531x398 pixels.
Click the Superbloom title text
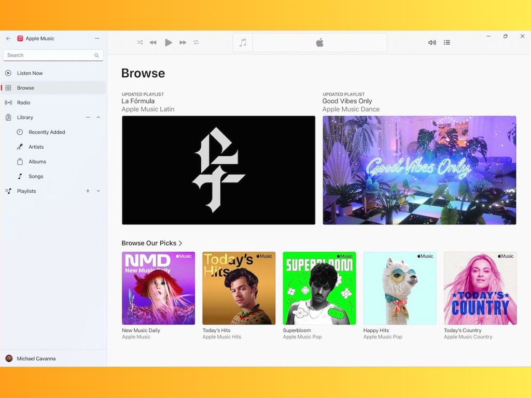click(297, 330)
